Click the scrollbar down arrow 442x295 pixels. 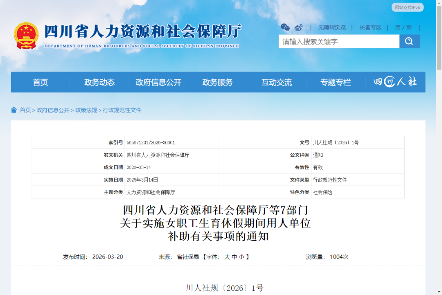click(439, 291)
